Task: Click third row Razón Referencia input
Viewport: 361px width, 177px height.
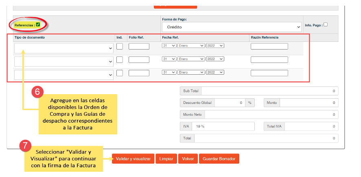Action: coord(269,73)
